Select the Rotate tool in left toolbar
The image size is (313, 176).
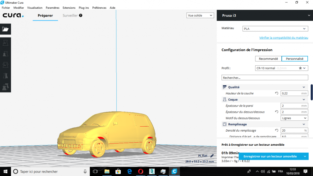tap(5, 65)
